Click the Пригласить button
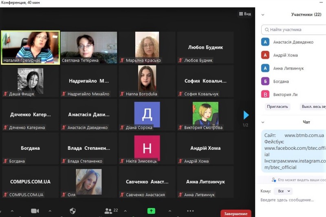Image resolution: width=326 pixels, height=217 pixels. pyautogui.click(x=278, y=107)
